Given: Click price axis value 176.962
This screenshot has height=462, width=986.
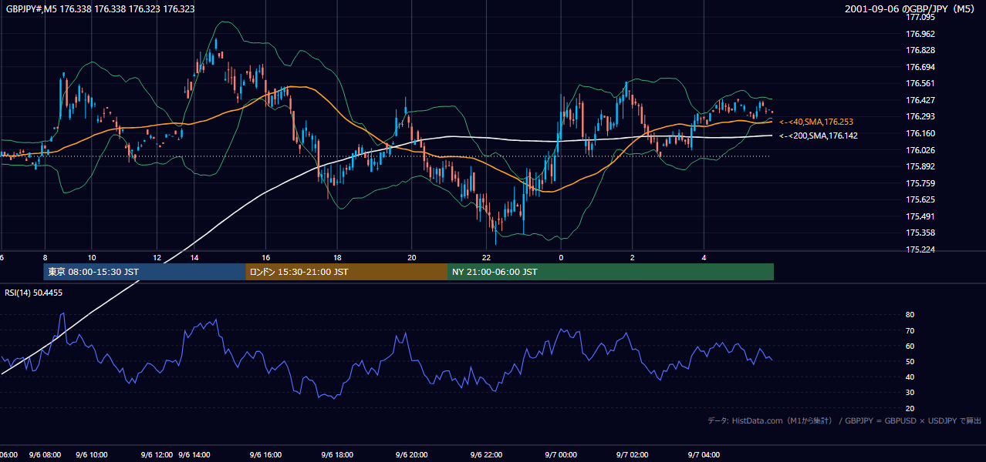Looking at the screenshot, I should pos(920,34).
